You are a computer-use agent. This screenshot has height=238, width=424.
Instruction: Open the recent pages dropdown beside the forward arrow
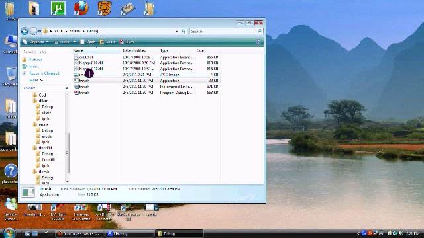point(40,31)
